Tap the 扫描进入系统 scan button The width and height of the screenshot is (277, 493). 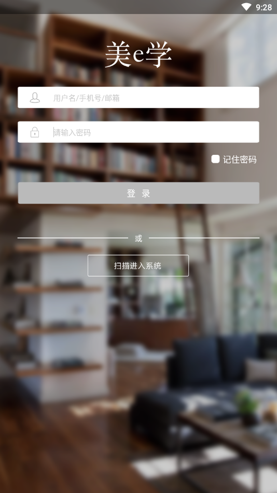(x=138, y=265)
